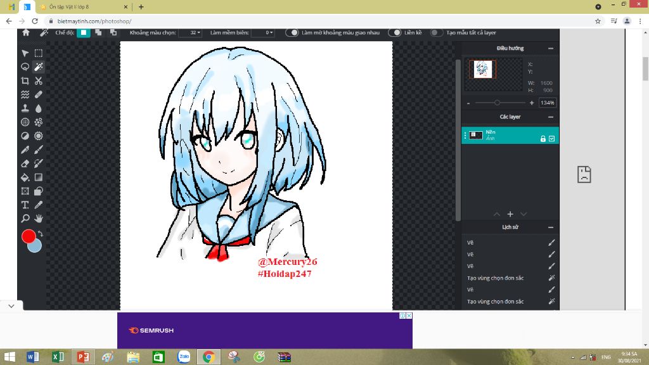649x365 pixels.
Task: Select the Hand pan tool
Action: point(39,219)
